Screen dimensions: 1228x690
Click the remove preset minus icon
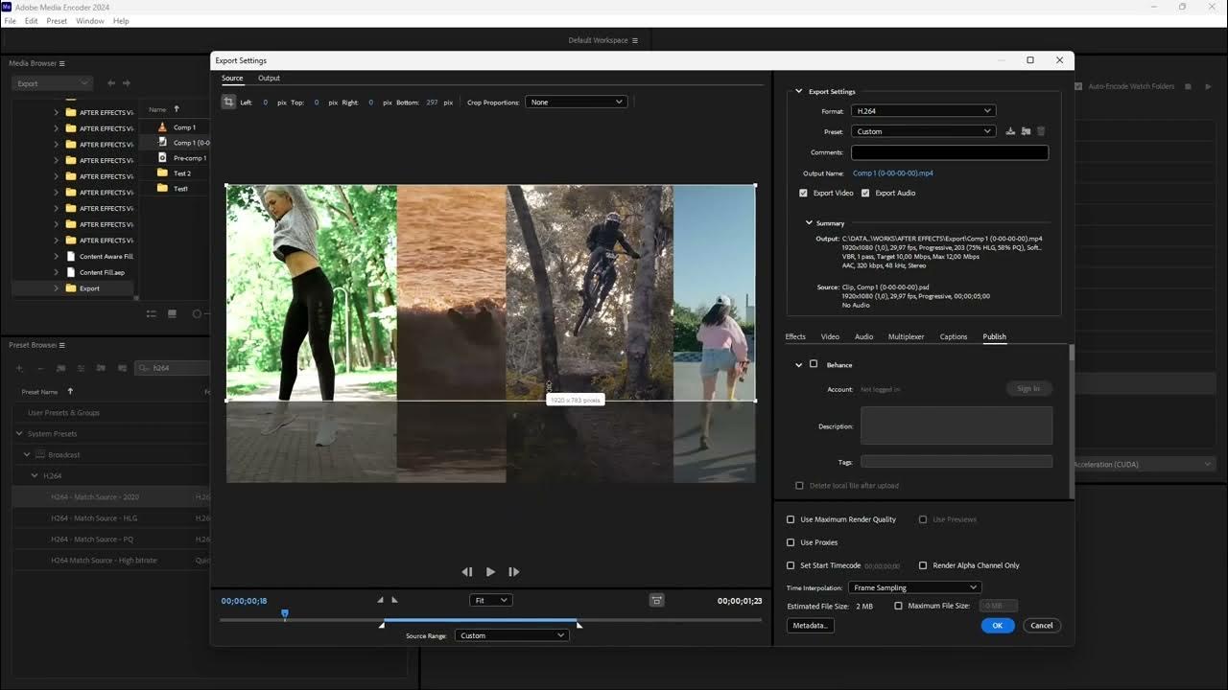coord(39,368)
